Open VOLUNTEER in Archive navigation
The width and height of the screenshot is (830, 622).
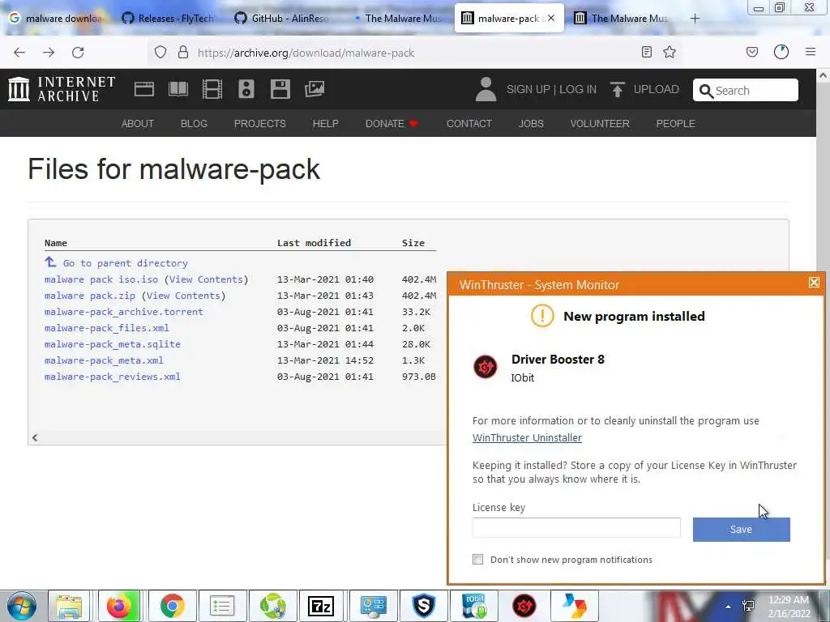pyautogui.click(x=600, y=124)
